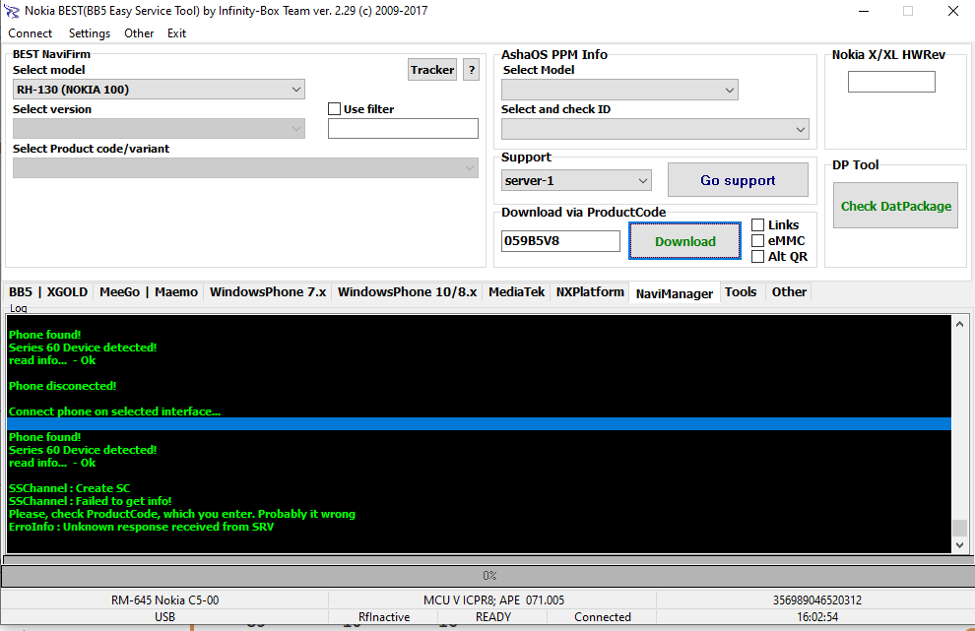Image resolution: width=975 pixels, height=631 pixels.
Task: Expand the Select and check ID dropdown
Action: 655,129
